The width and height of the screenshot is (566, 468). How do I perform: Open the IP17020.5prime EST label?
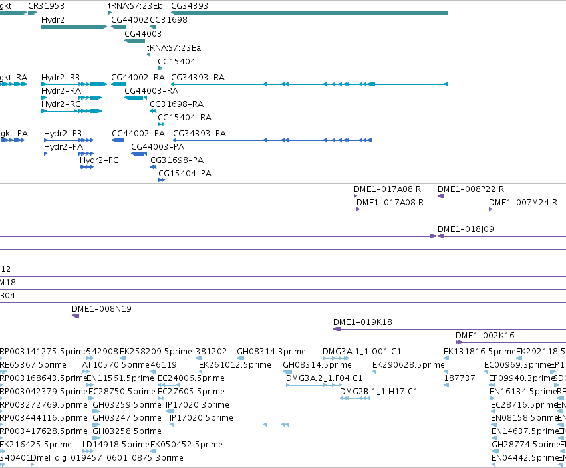(202, 419)
